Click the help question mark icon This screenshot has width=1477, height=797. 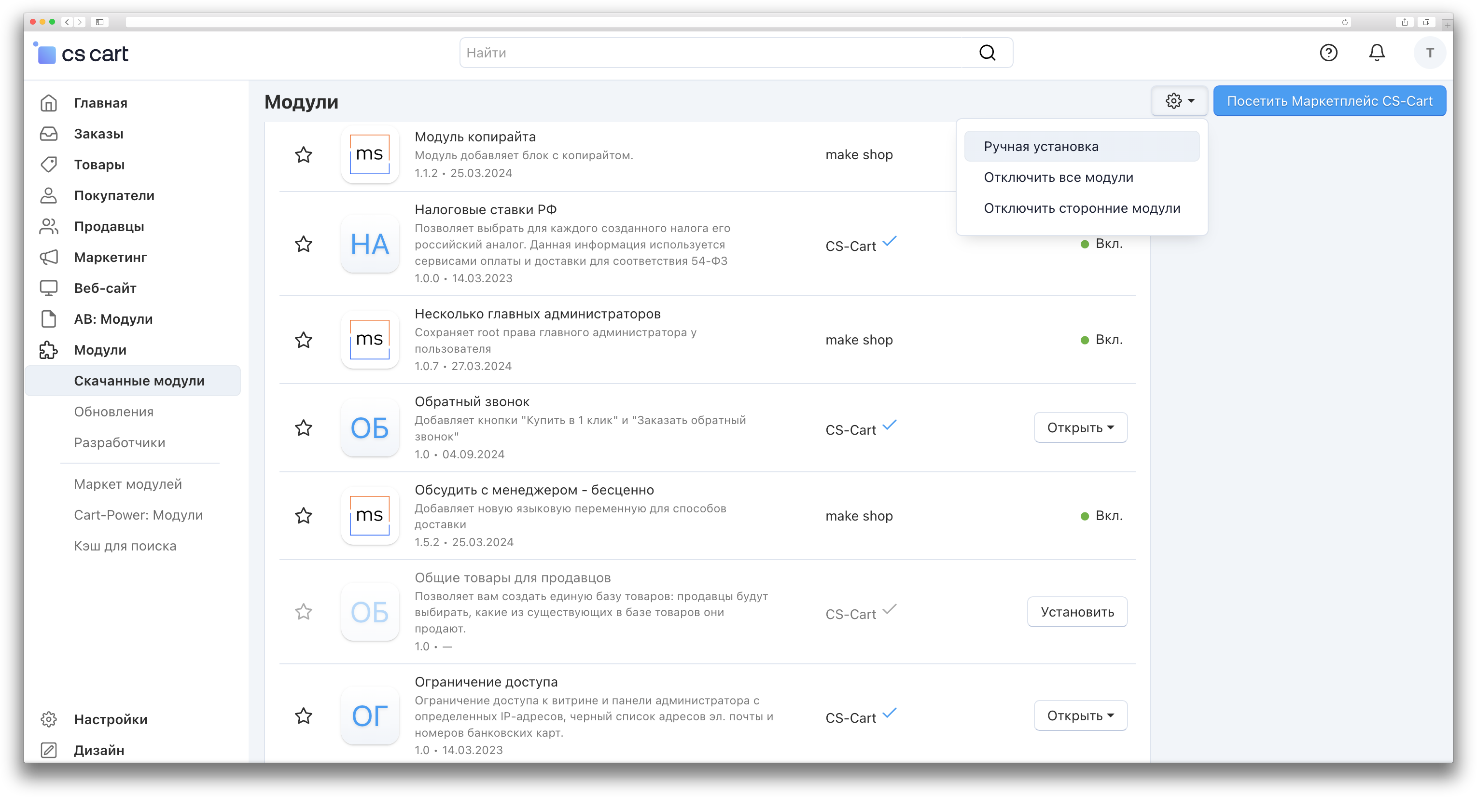[1328, 53]
